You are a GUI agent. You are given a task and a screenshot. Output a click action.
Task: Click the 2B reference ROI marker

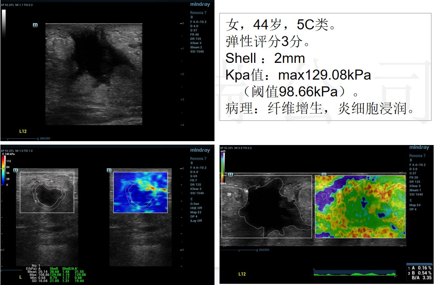click(229, 194)
